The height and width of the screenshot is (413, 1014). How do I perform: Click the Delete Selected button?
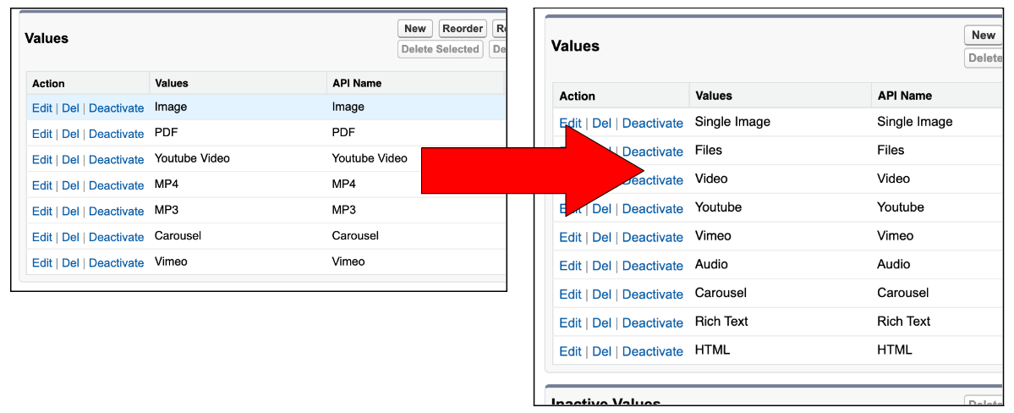441,49
